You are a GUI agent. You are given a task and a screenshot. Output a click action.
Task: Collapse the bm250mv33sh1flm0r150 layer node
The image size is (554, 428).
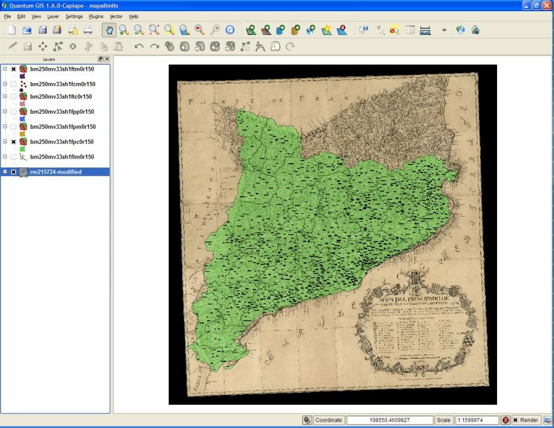point(5,156)
